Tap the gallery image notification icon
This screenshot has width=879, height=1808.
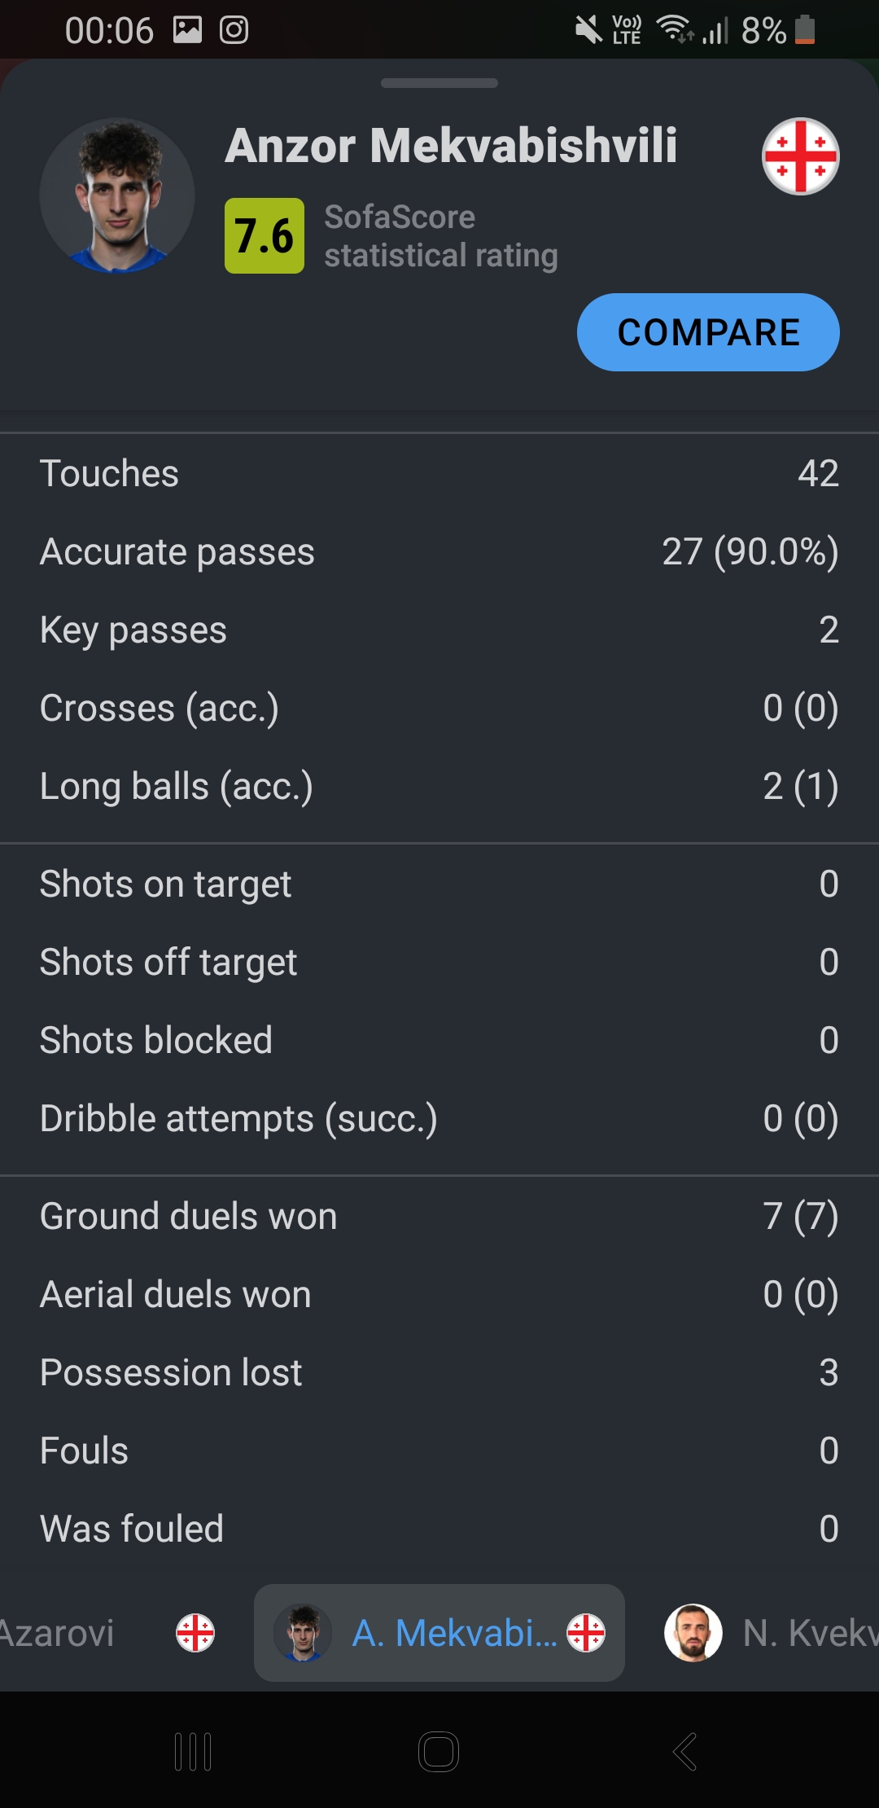(187, 30)
